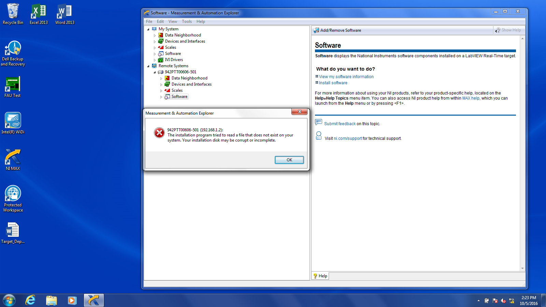Click Add/Remove Software toolbar button
This screenshot has width=546, height=307.
(337, 30)
